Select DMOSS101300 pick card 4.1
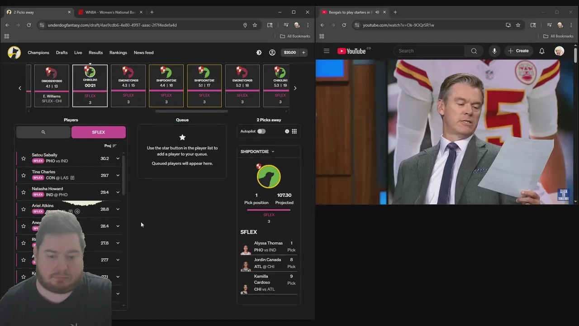Viewport: 579px width, 326px height. 52,86
